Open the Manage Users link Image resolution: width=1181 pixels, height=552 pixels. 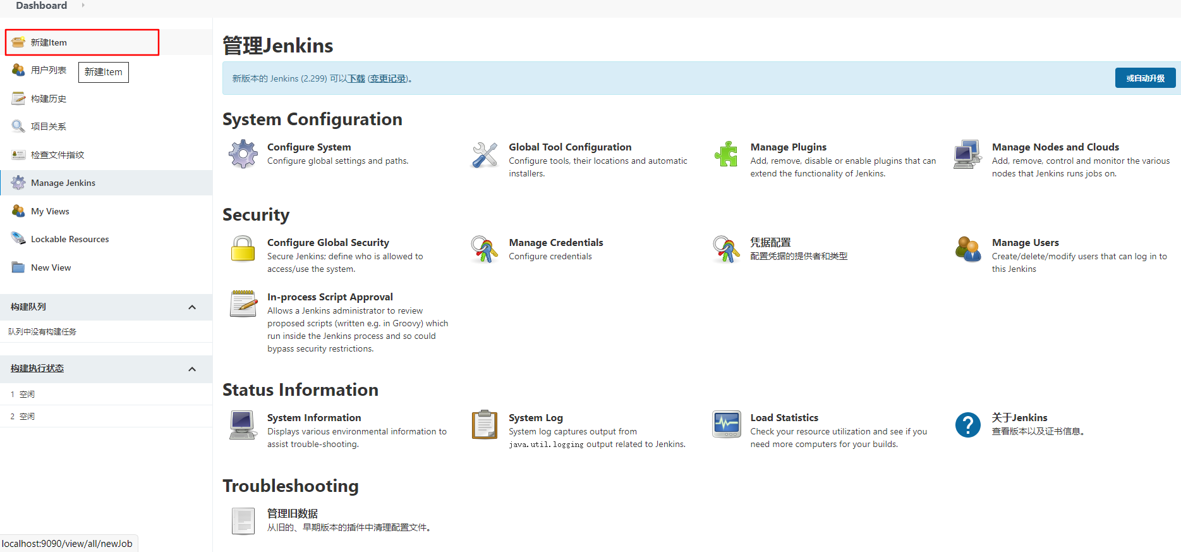pyautogui.click(x=1026, y=242)
